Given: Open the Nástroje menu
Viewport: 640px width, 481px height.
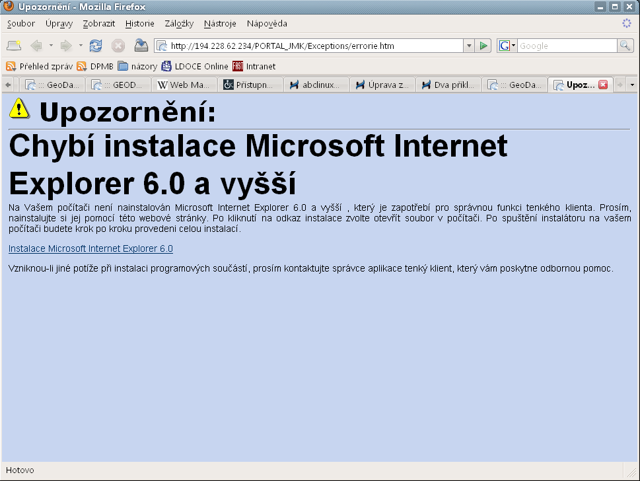Looking at the screenshot, I should (220, 24).
